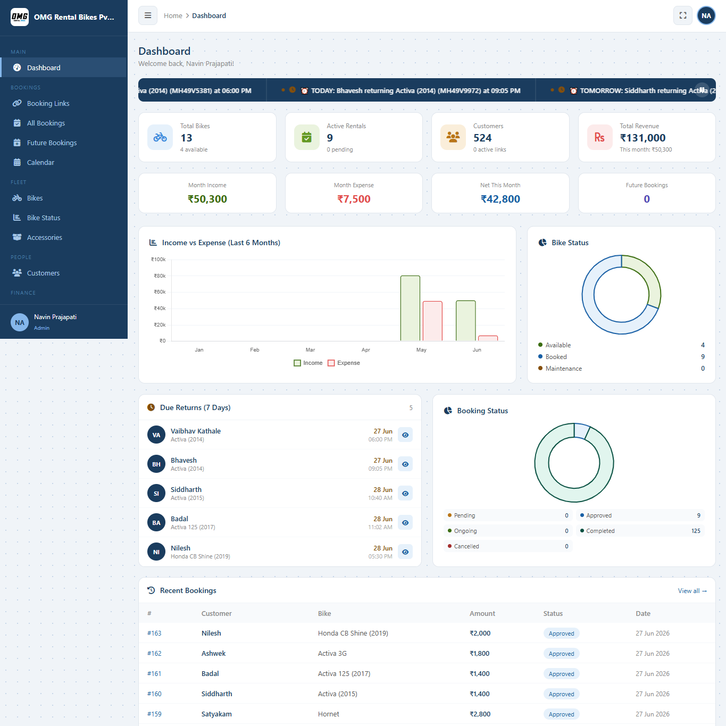The width and height of the screenshot is (726, 726).
Task: Enter fullscreen mode via the expand icon
Action: (x=683, y=15)
